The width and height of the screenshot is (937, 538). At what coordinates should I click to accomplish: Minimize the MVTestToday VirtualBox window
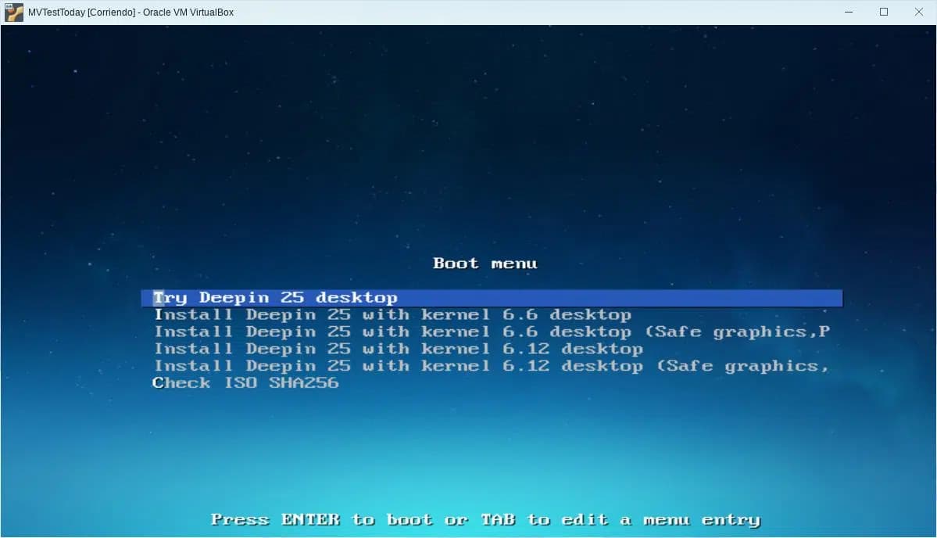tap(849, 12)
